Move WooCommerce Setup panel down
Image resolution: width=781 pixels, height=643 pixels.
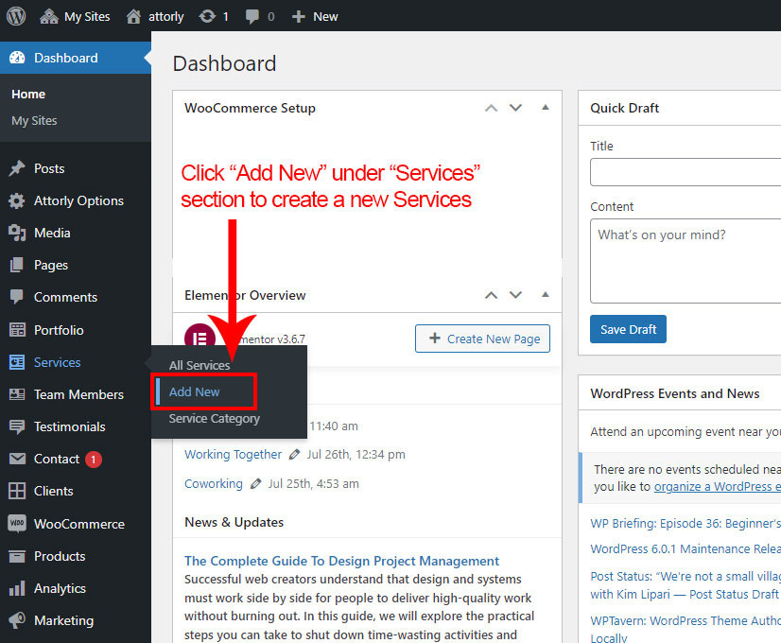(515, 108)
